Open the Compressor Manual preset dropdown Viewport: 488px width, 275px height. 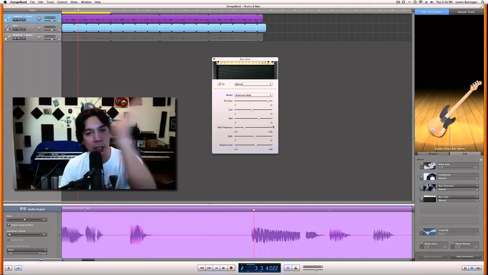click(x=458, y=178)
